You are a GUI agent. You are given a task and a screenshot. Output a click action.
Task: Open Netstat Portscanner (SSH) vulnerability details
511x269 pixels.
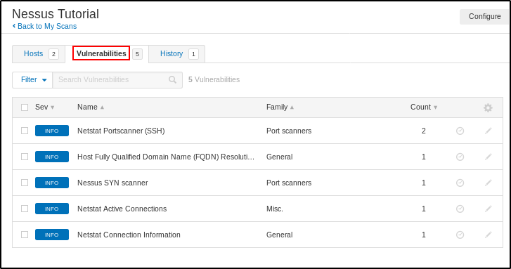pos(121,131)
